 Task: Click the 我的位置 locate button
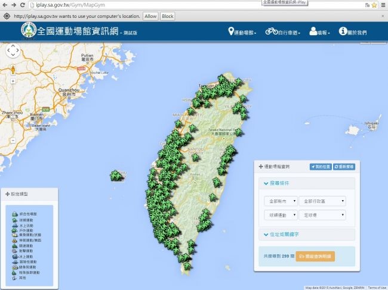[x=319, y=167]
